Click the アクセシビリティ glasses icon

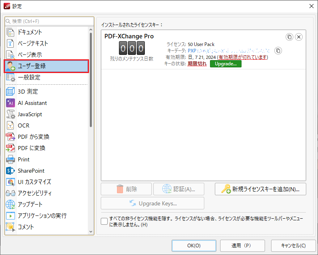click(x=11, y=193)
